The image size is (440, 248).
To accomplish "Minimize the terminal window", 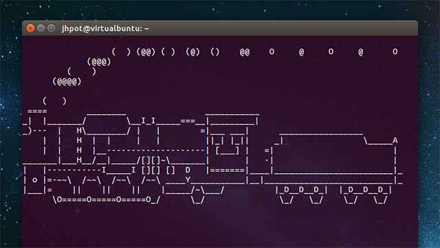I will [x=41, y=28].
